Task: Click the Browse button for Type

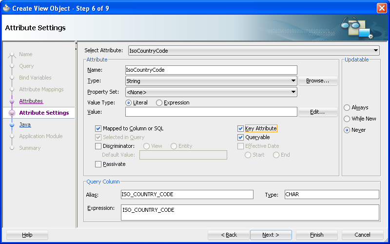Action: click(318, 81)
